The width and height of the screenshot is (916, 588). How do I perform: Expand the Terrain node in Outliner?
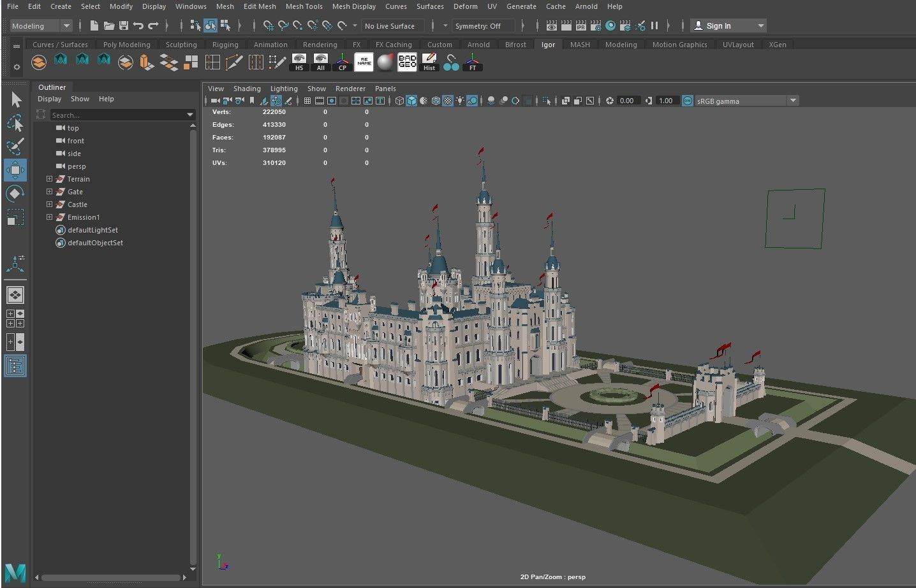pyautogui.click(x=49, y=179)
